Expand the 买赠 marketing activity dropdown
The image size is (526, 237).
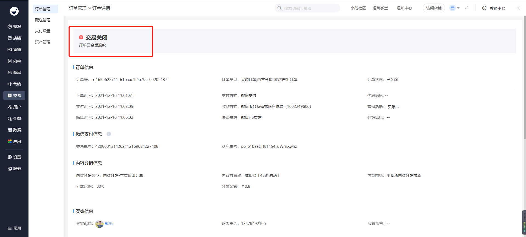398,107
